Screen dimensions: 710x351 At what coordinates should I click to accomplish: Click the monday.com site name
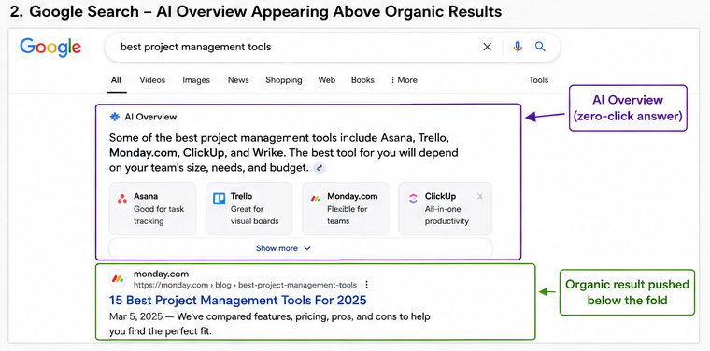(x=161, y=274)
